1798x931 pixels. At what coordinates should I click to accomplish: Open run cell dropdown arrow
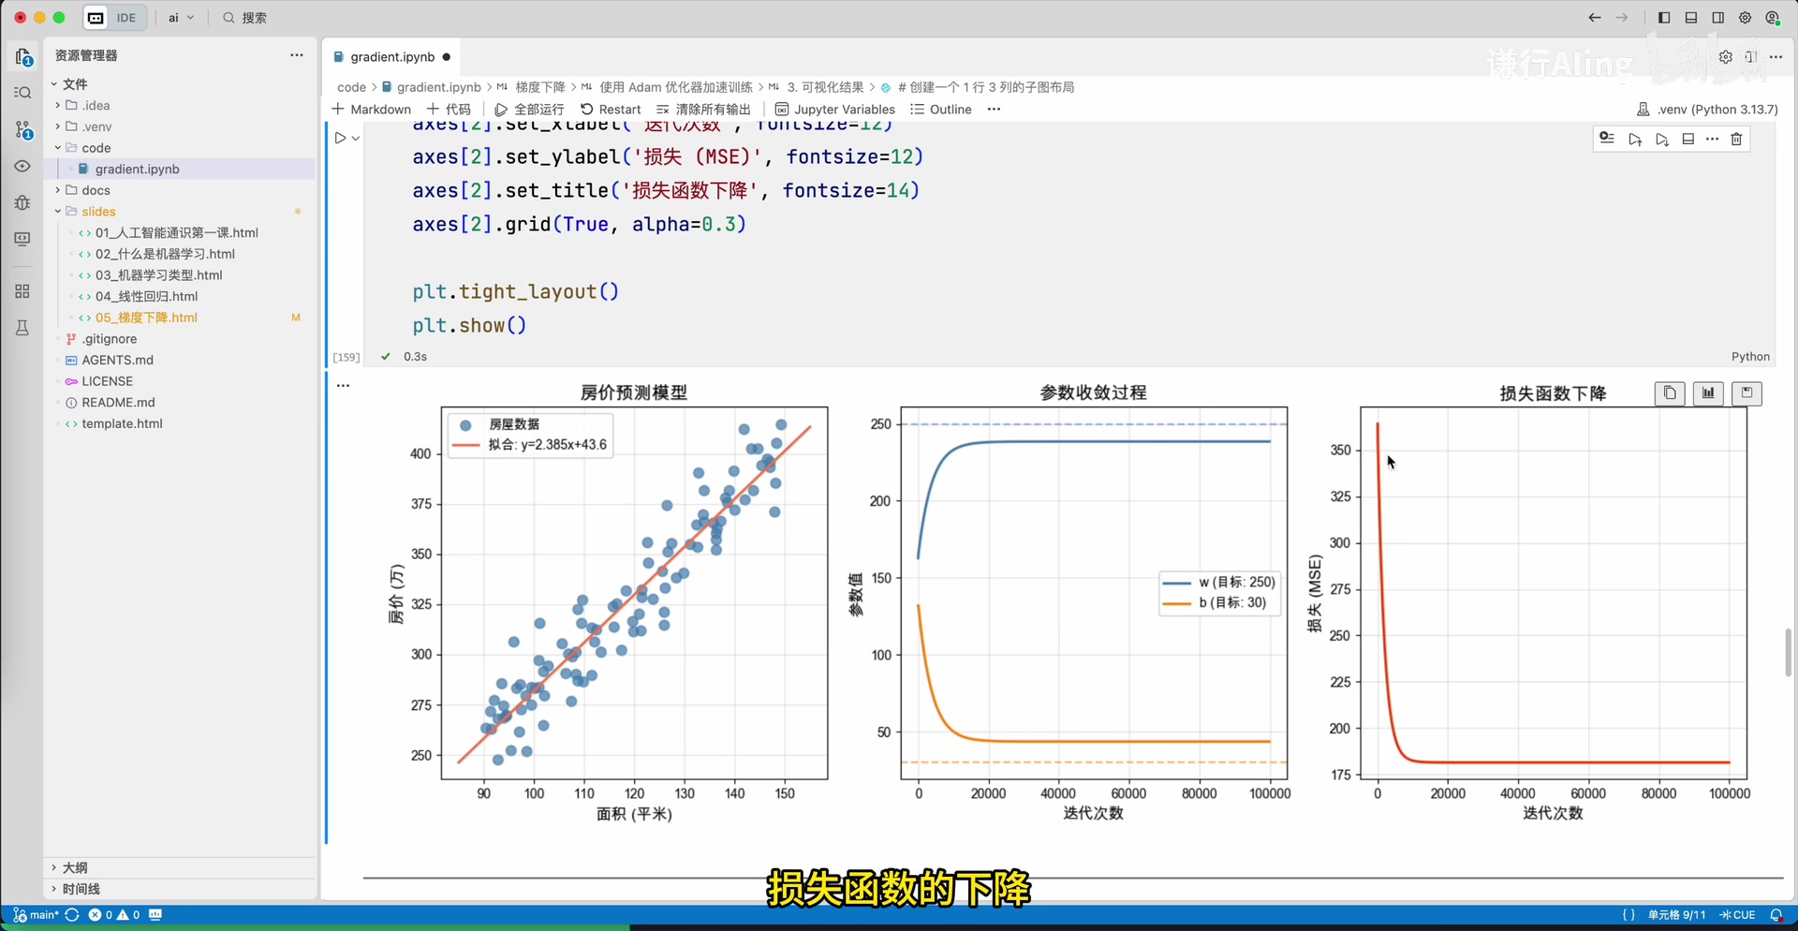tap(356, 139)
